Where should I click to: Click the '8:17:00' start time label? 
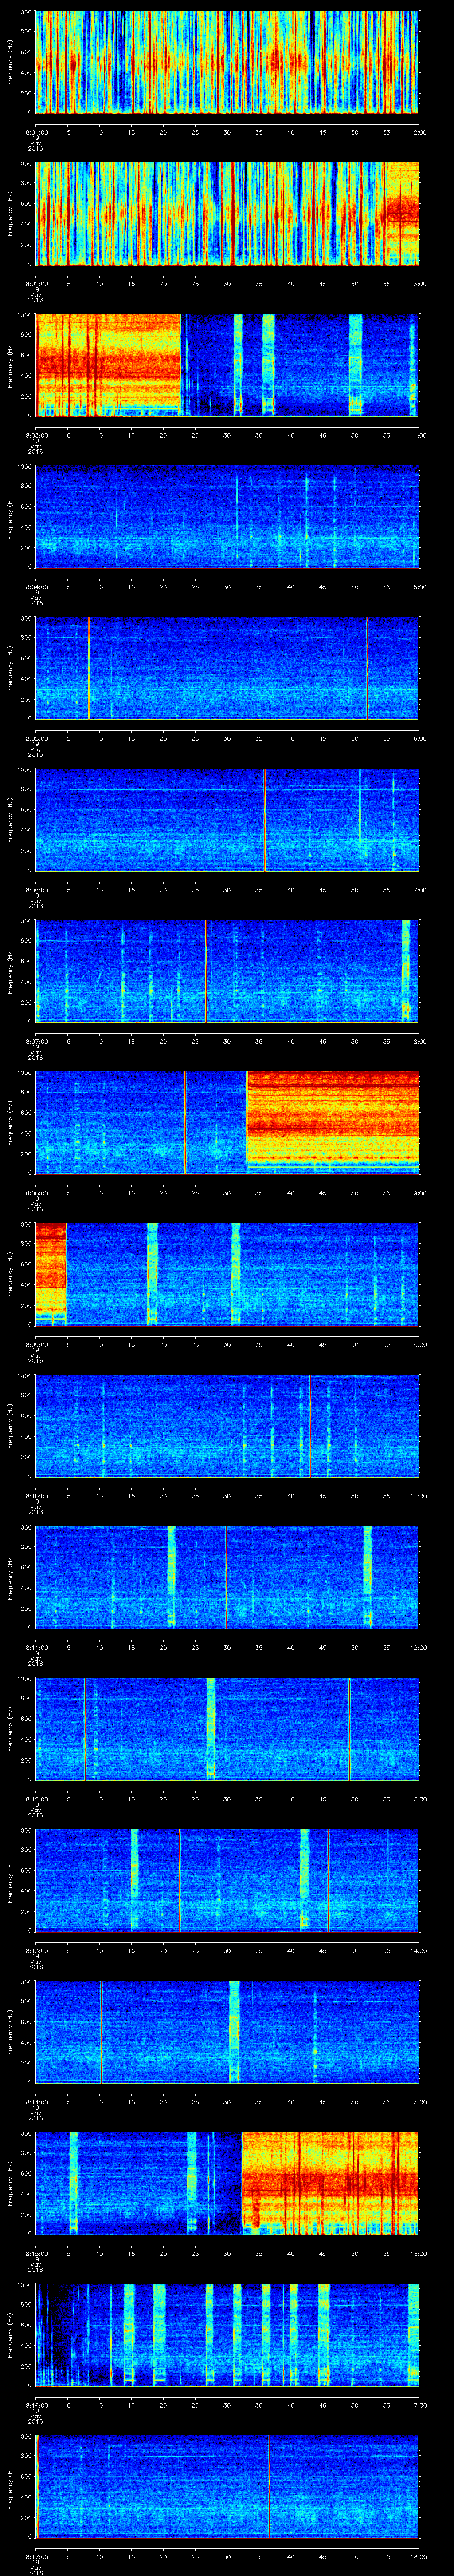click(x=36, y=2556)
